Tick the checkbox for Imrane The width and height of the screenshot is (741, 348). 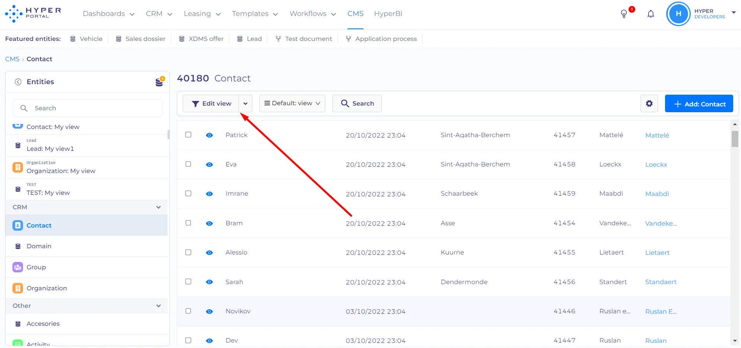pos(188,193)
